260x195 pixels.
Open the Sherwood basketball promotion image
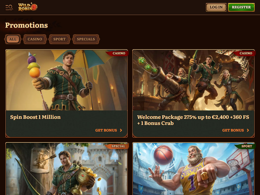pos(193,169)
